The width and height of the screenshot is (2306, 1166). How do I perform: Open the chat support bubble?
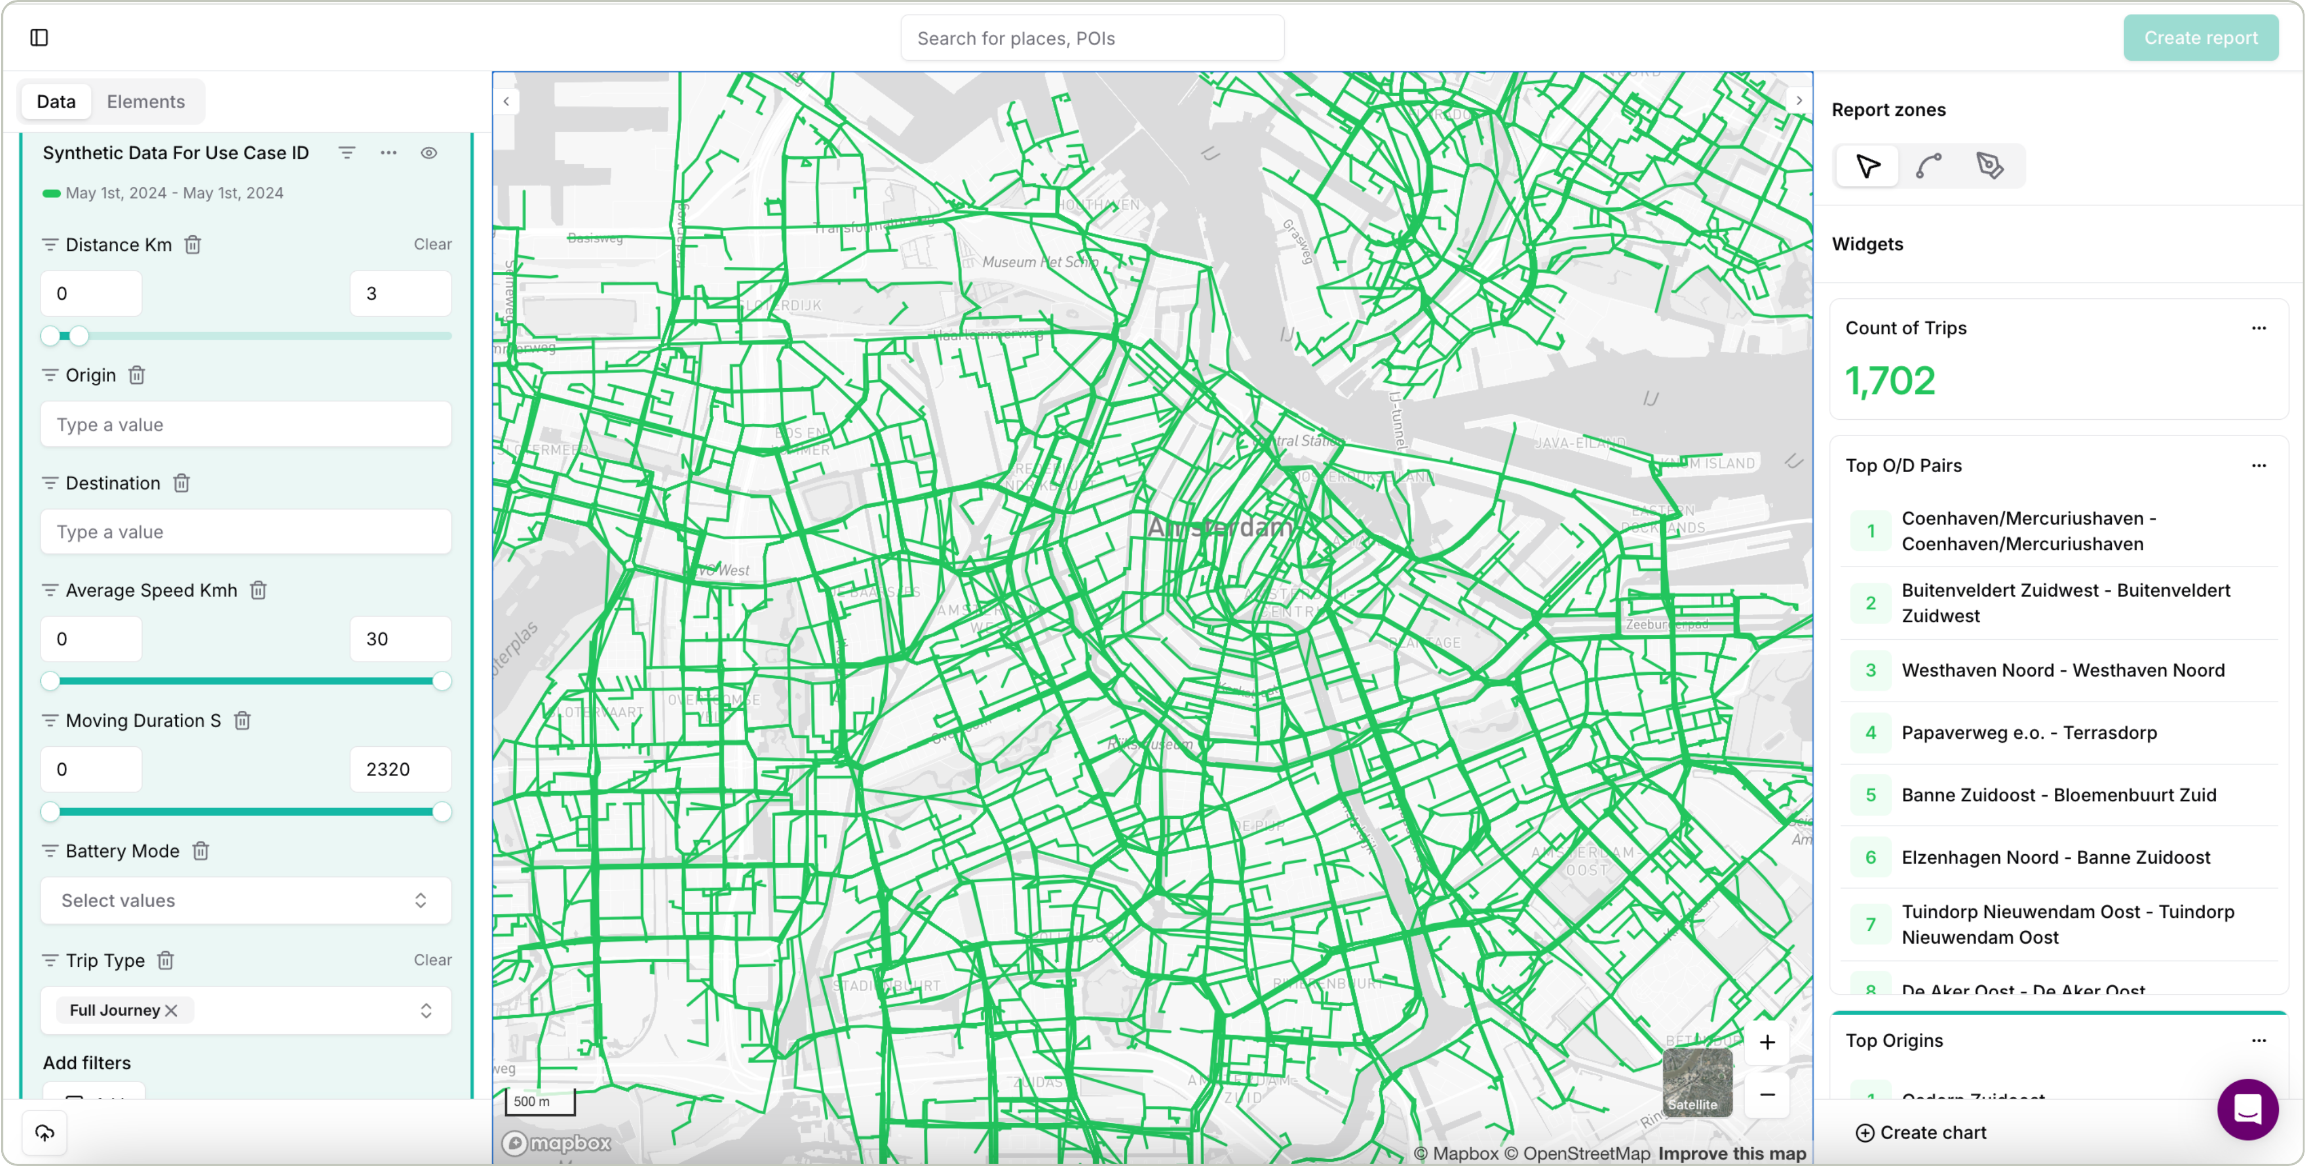tap(2247, 1110)
